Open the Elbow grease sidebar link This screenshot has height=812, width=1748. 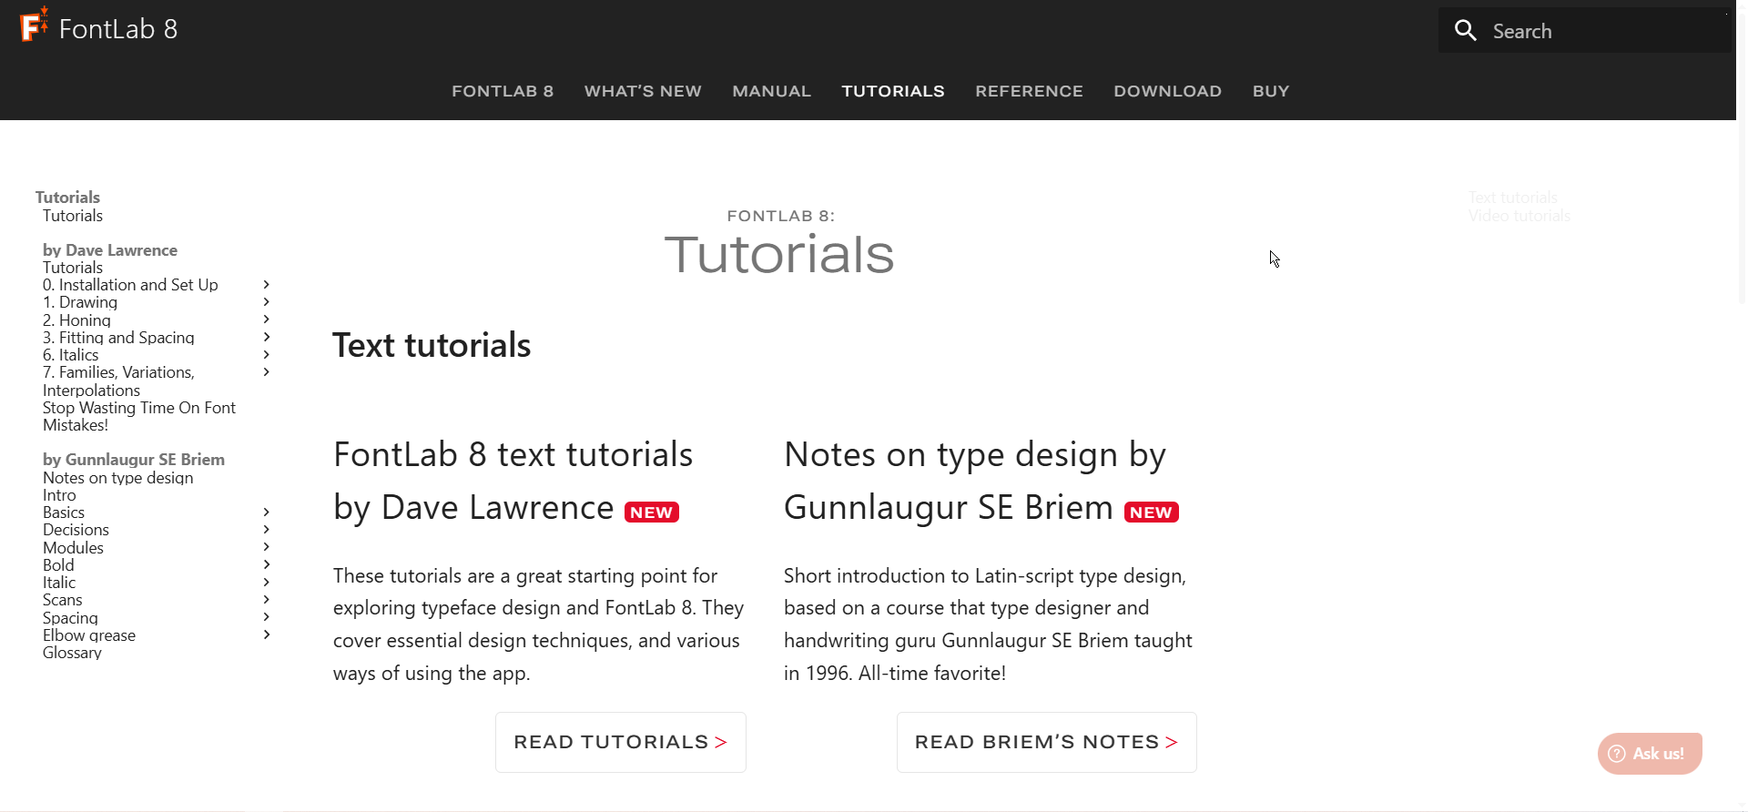click(x=89, y=635)
